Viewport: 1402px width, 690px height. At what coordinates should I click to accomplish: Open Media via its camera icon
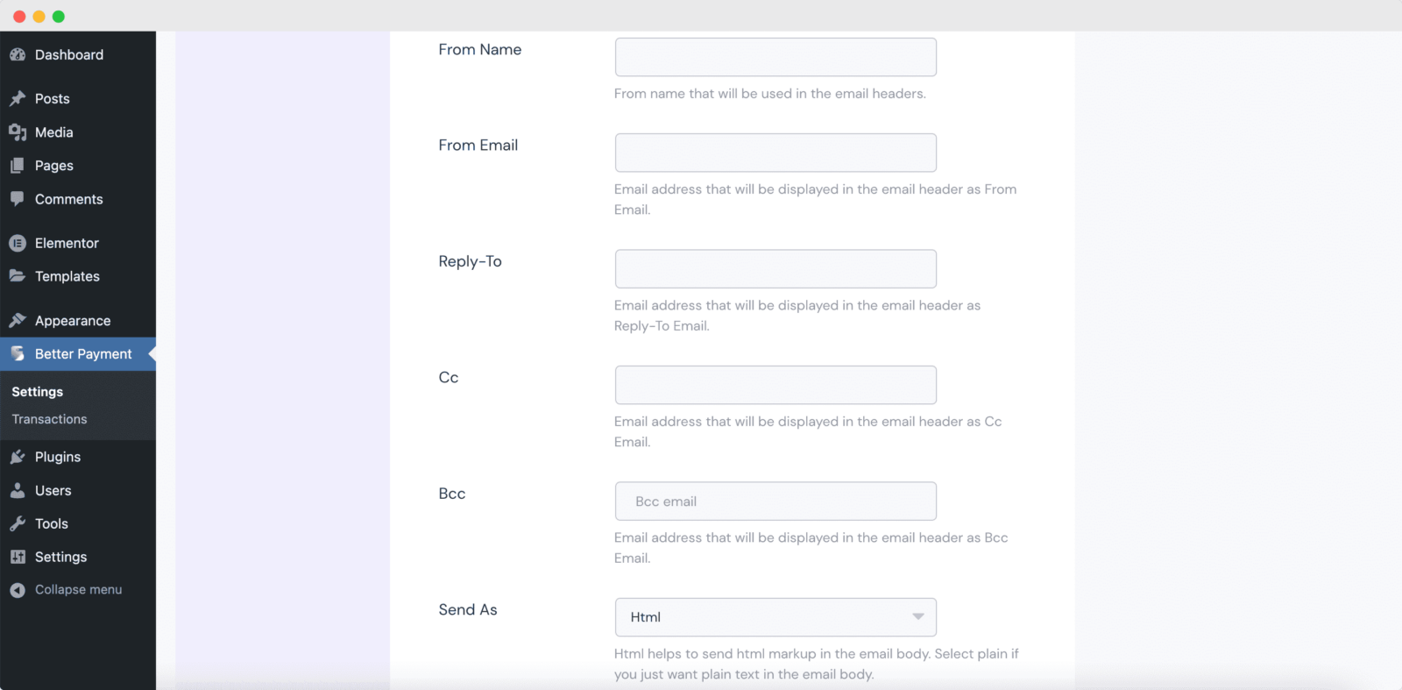click(x=18, y=132)
